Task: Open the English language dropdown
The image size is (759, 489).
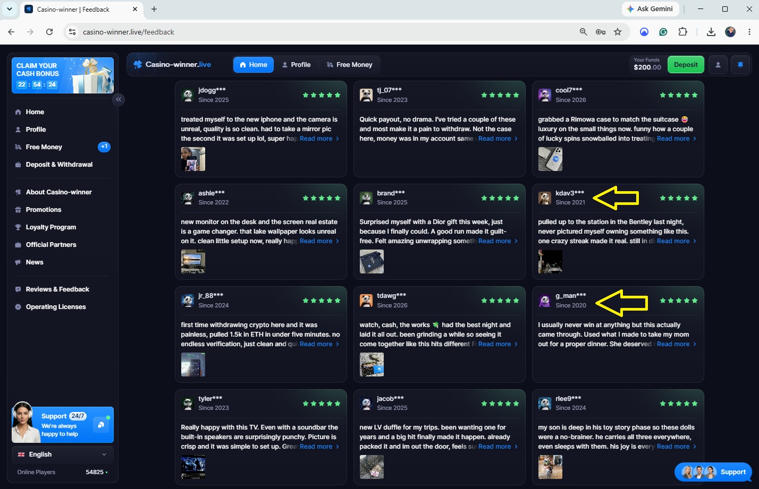Action: 63,454
